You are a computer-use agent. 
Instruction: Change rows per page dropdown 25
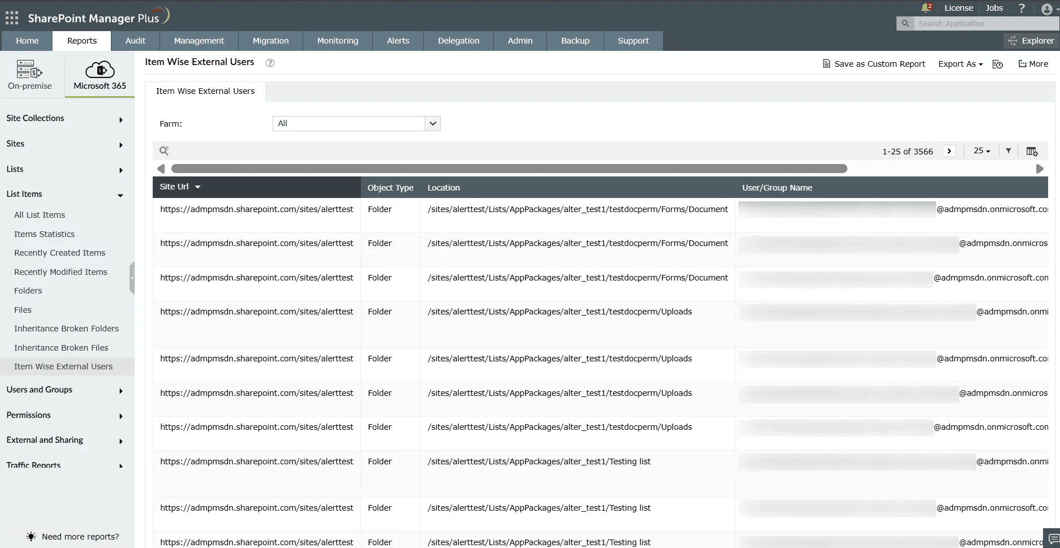982,150
